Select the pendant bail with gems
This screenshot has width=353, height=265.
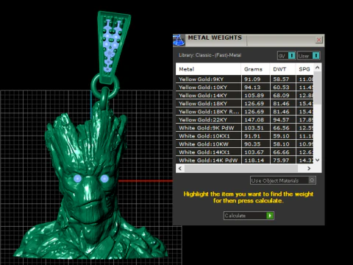113,46
